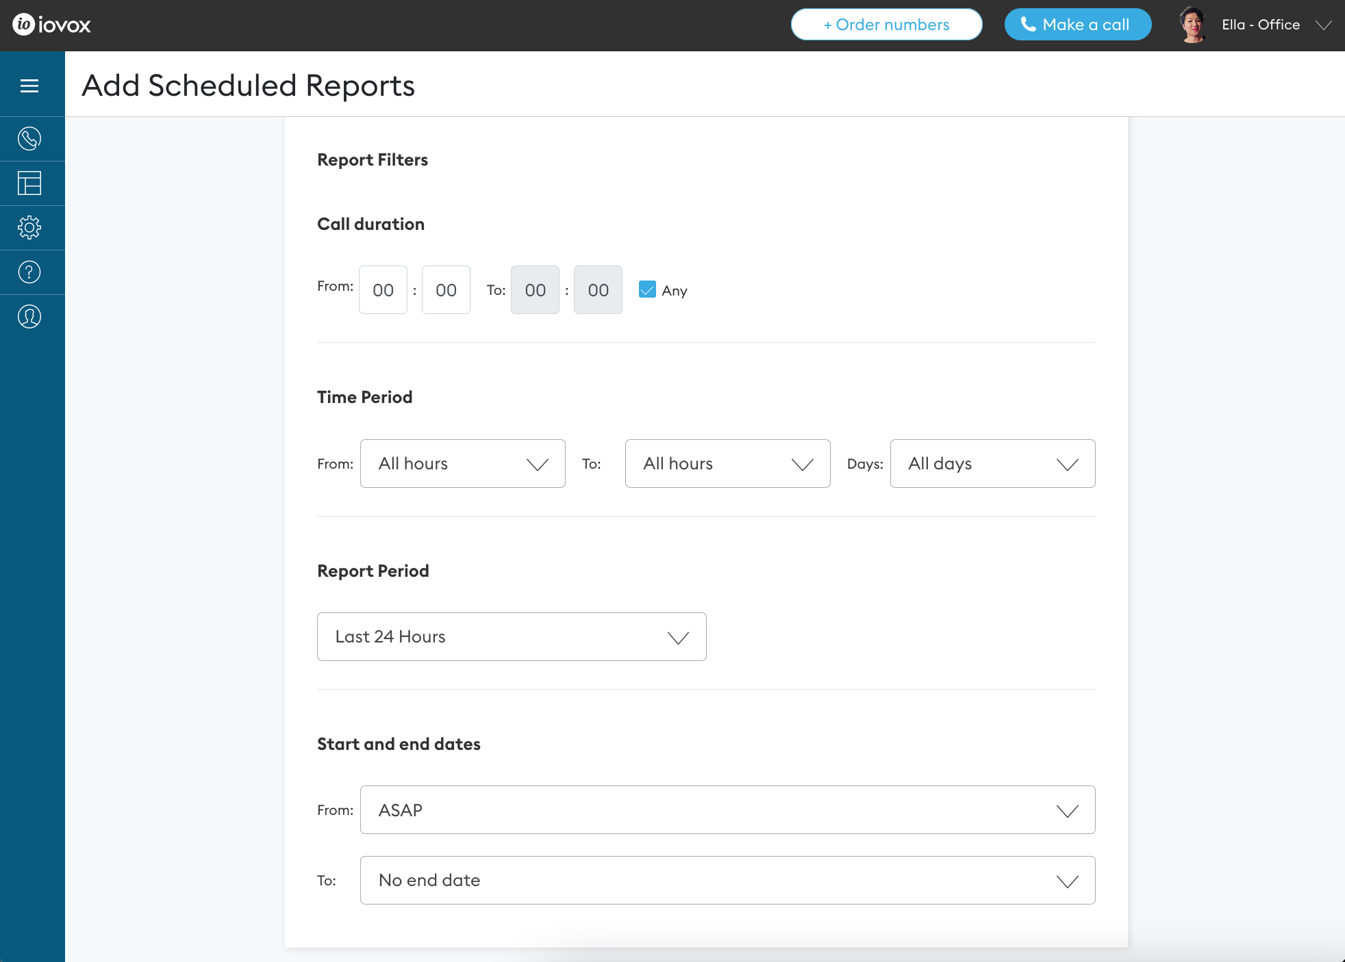Uncheck the Any call duration checkbox
The width and height of the screenshot is (1345, 962).
647,289
